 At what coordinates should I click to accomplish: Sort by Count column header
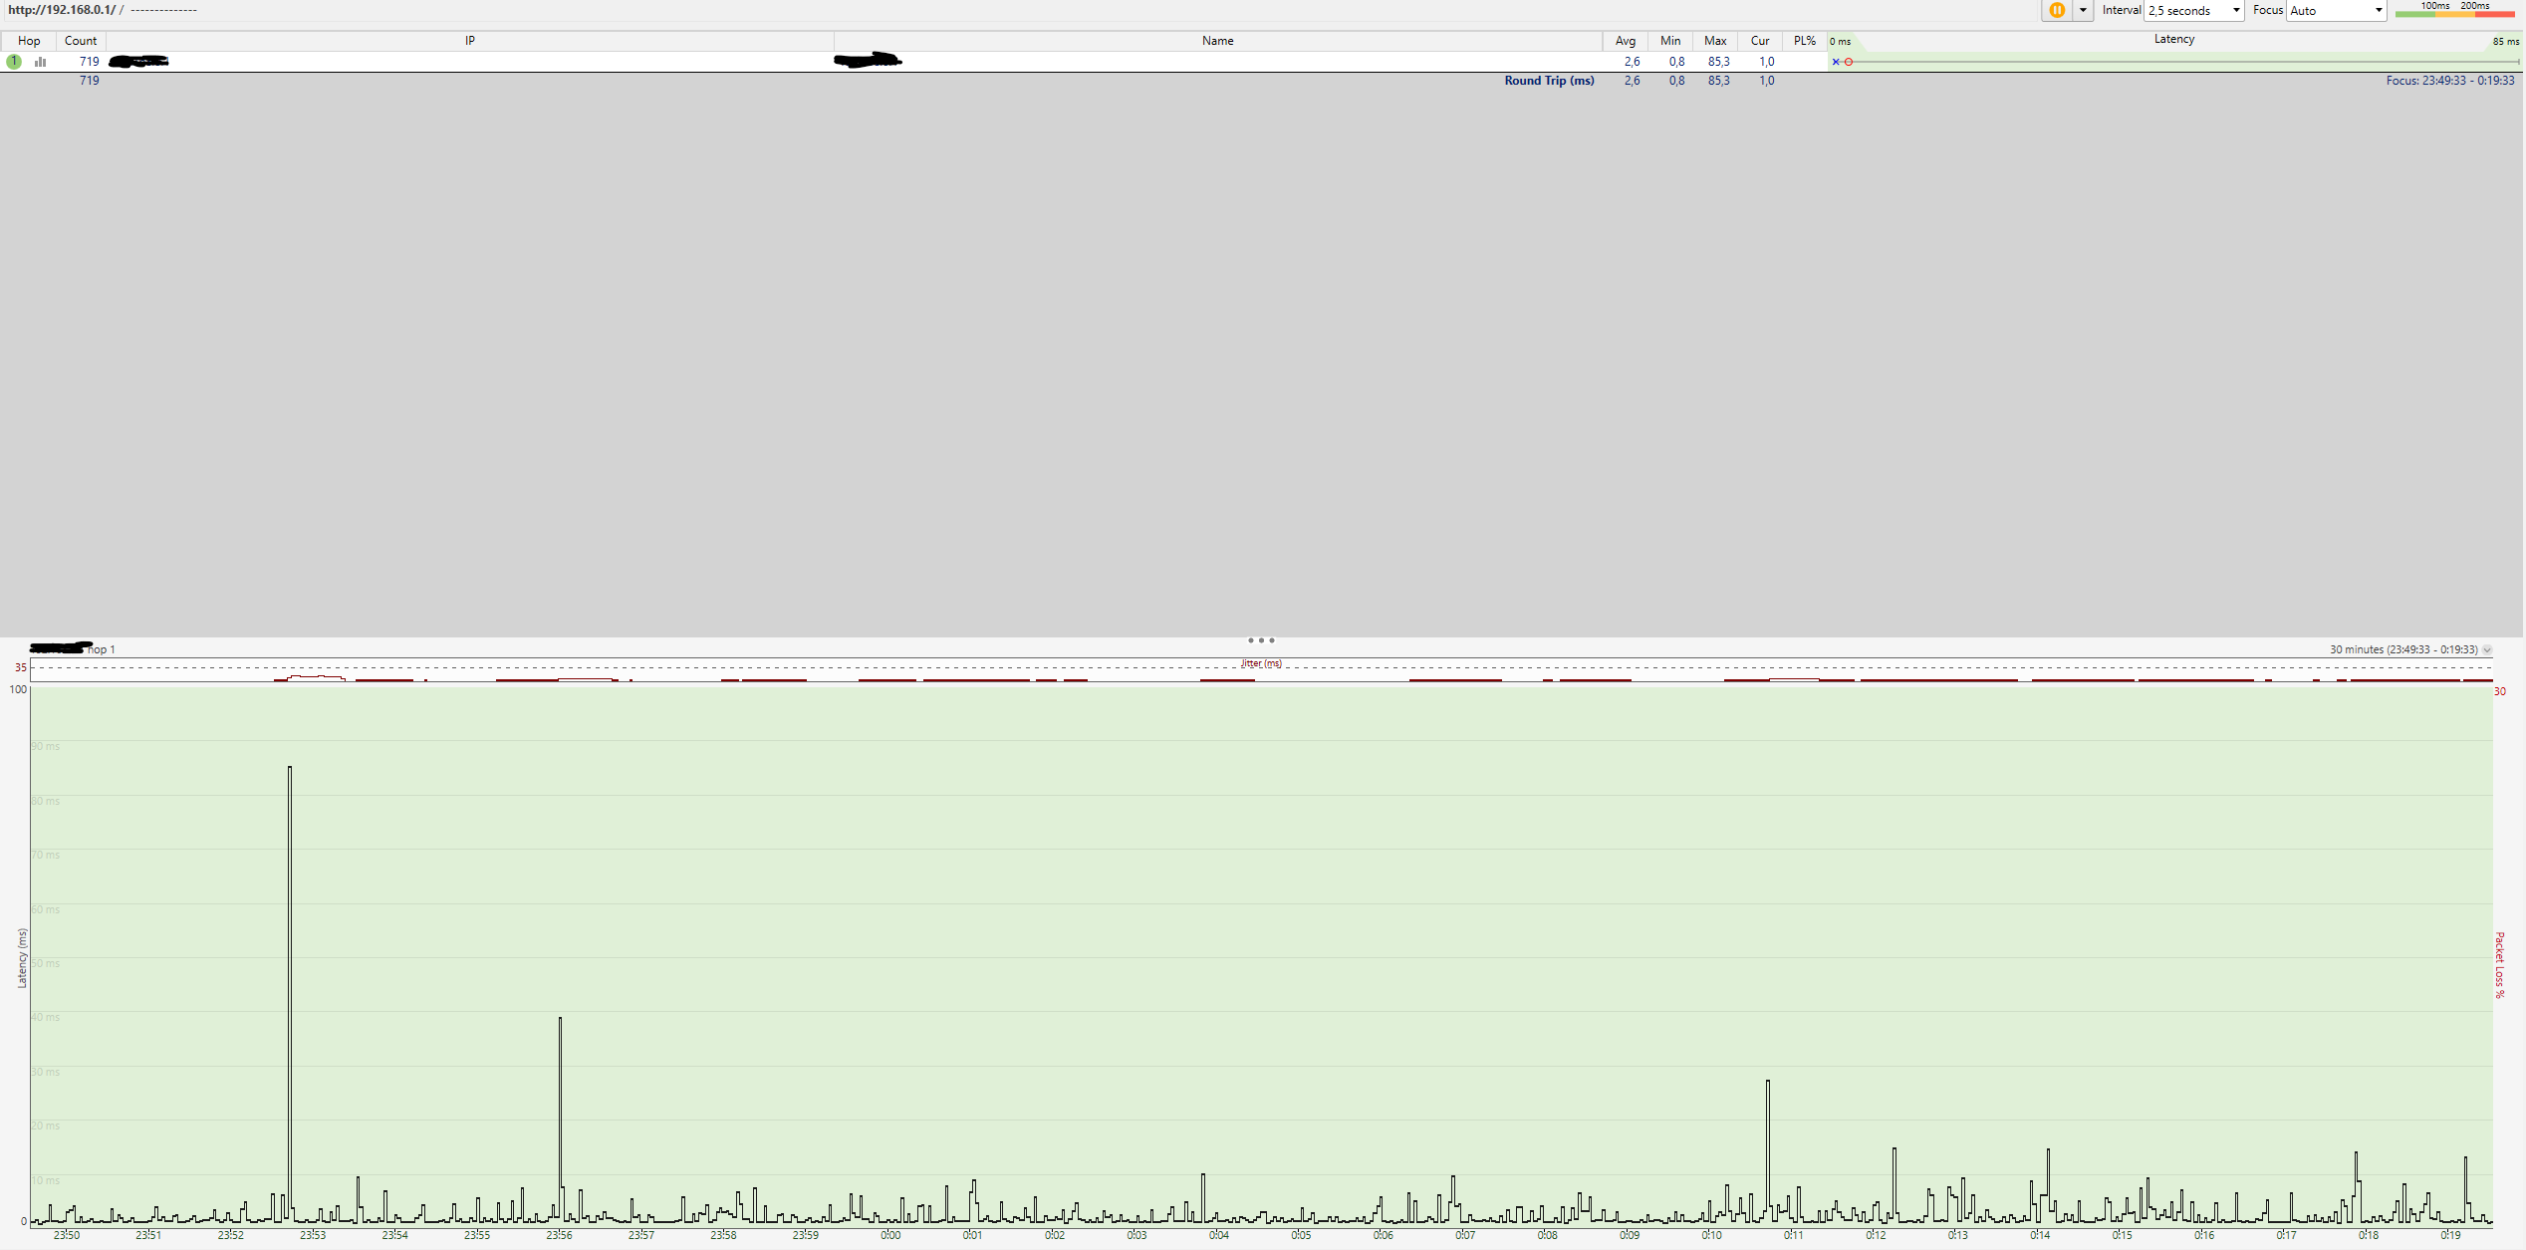coord(81,41)
